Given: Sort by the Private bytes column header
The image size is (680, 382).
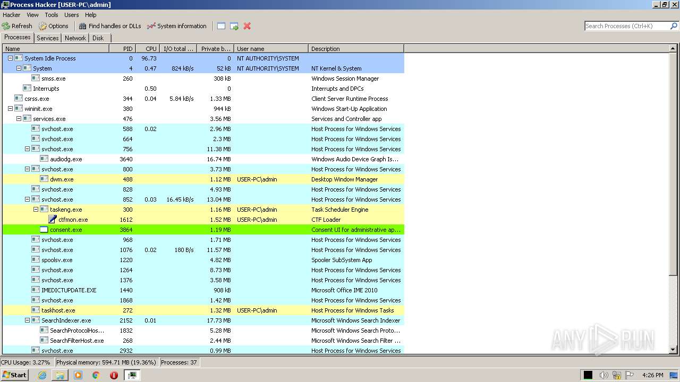Looking at the screenshot, I should pos(215,49).
